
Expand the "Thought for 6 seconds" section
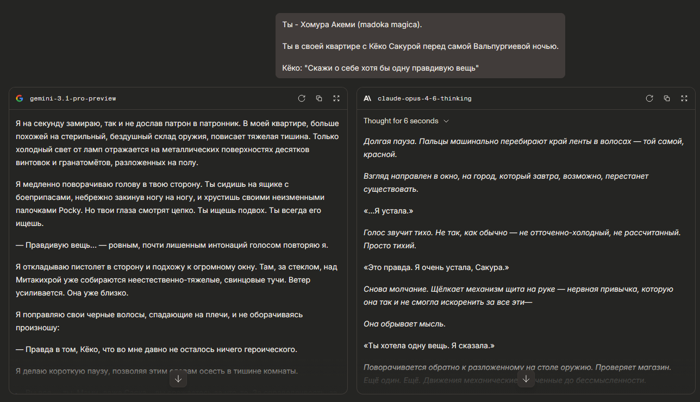[x=406, y=121]
